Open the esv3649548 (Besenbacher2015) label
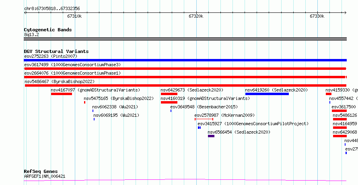 click(204, 107)
